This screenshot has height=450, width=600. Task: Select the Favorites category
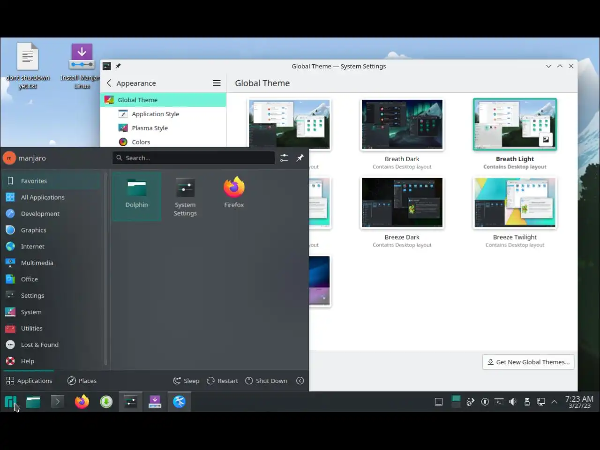point(52,181)
